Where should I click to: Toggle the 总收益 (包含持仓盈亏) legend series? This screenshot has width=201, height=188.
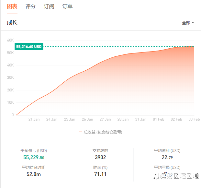100,132
